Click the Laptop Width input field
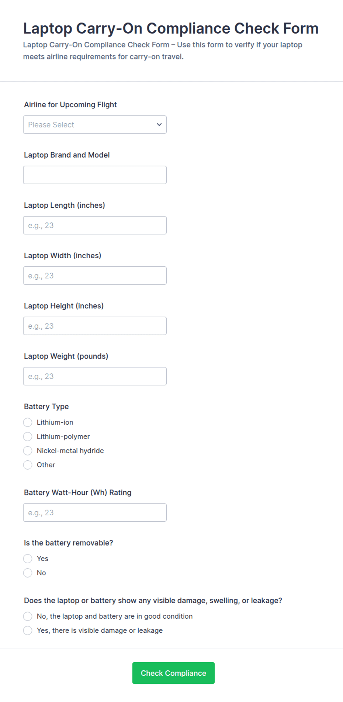The width and height of the screenshot is (343, 702). pos(95,276)
